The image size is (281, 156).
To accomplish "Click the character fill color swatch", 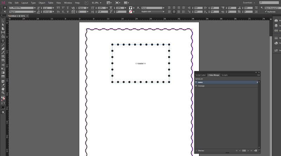I will (x=130, y=8).
